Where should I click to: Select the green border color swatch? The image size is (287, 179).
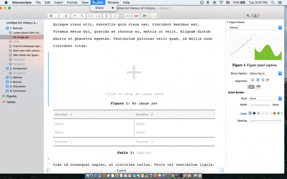tap(278, 113)
